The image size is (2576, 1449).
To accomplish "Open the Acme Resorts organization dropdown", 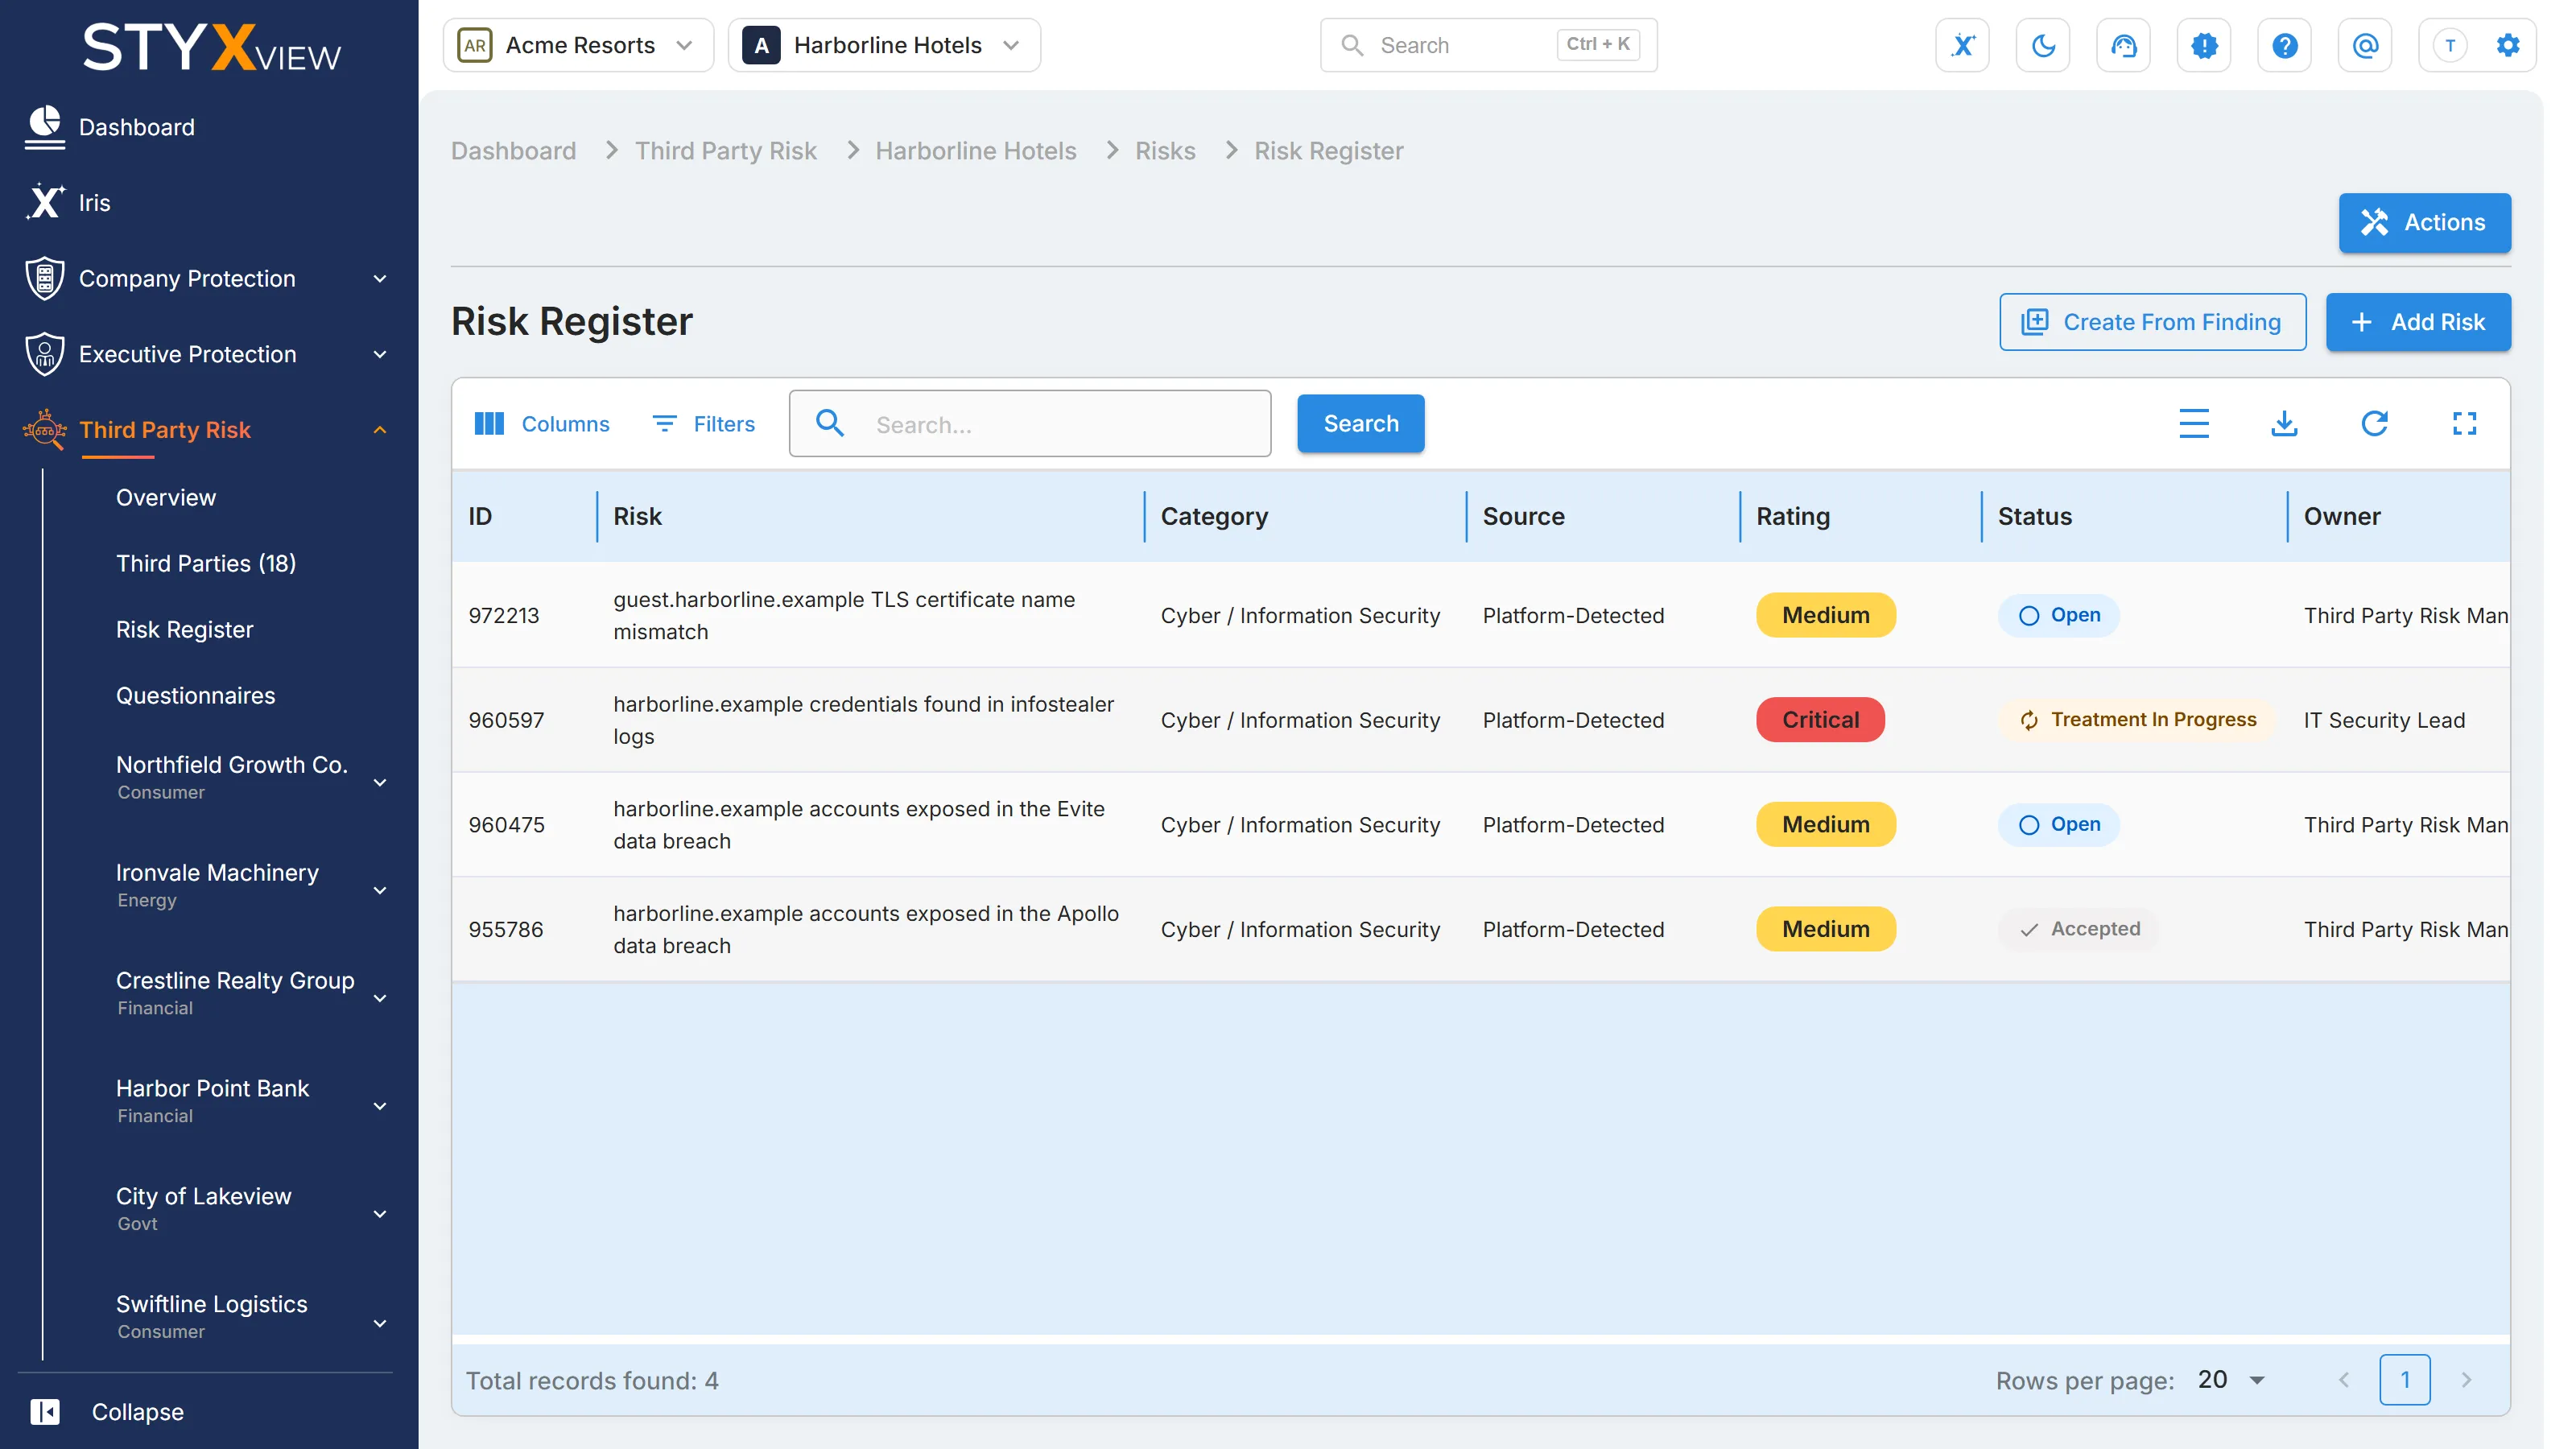I will click(x=578, y=45).
